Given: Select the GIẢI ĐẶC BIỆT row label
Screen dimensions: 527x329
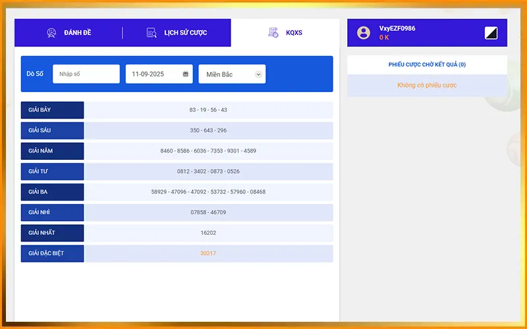Looking at the screenshot, I should pyautogui.click(x=52, y=253).
